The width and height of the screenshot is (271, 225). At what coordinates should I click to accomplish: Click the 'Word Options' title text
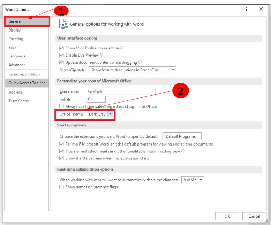point(17,9)
